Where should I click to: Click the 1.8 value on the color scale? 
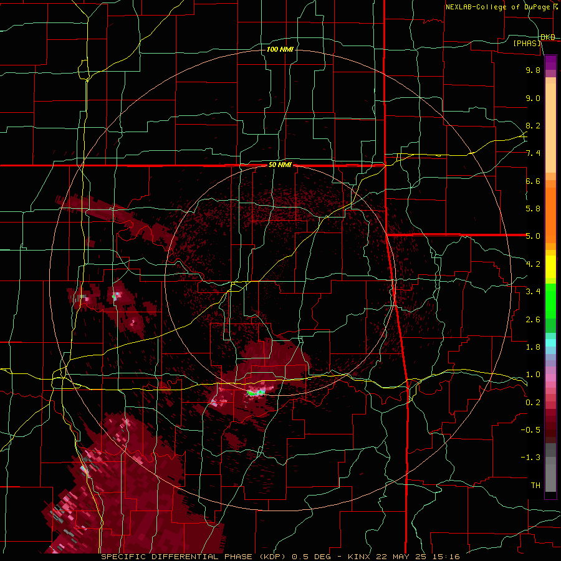coord(533,347)
